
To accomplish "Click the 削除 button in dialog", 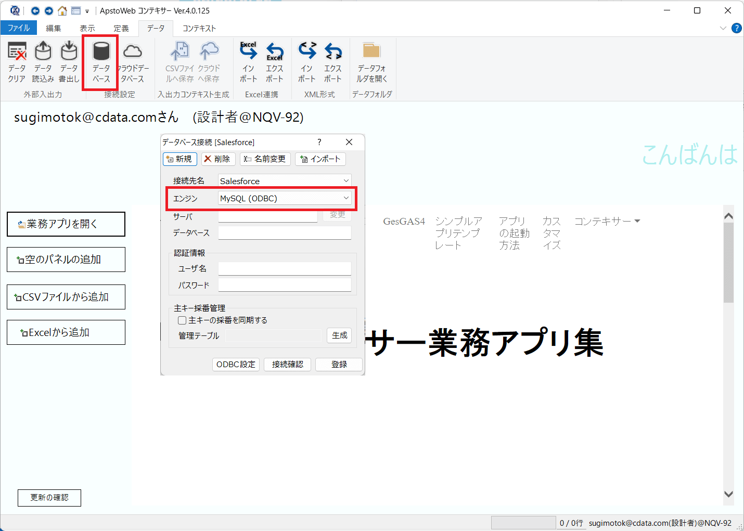I will pos(218,159).
